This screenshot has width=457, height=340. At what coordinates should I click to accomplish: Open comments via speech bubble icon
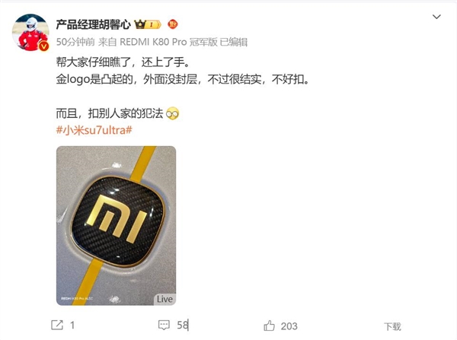click(164, 325)
